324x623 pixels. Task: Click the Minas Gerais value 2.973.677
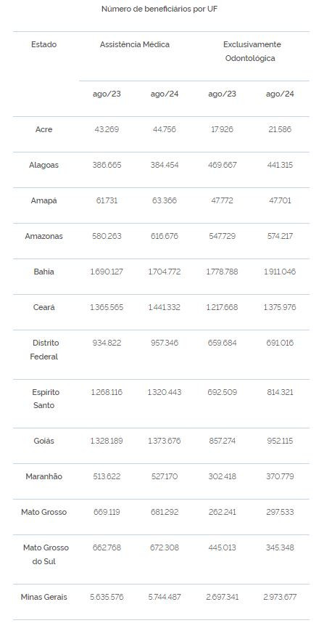click(280, 597)
